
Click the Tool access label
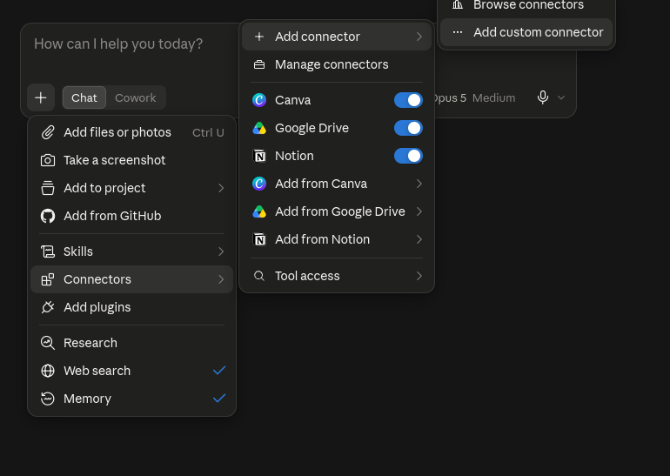[307, 276]
